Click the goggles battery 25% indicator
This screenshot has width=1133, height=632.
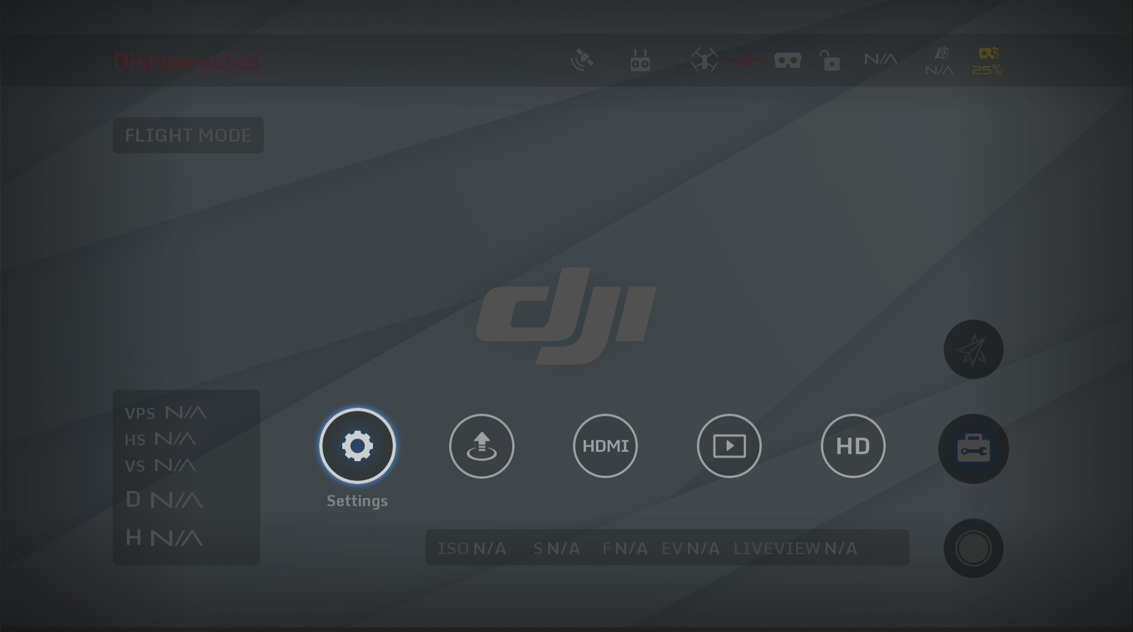(x=987, y=62)
